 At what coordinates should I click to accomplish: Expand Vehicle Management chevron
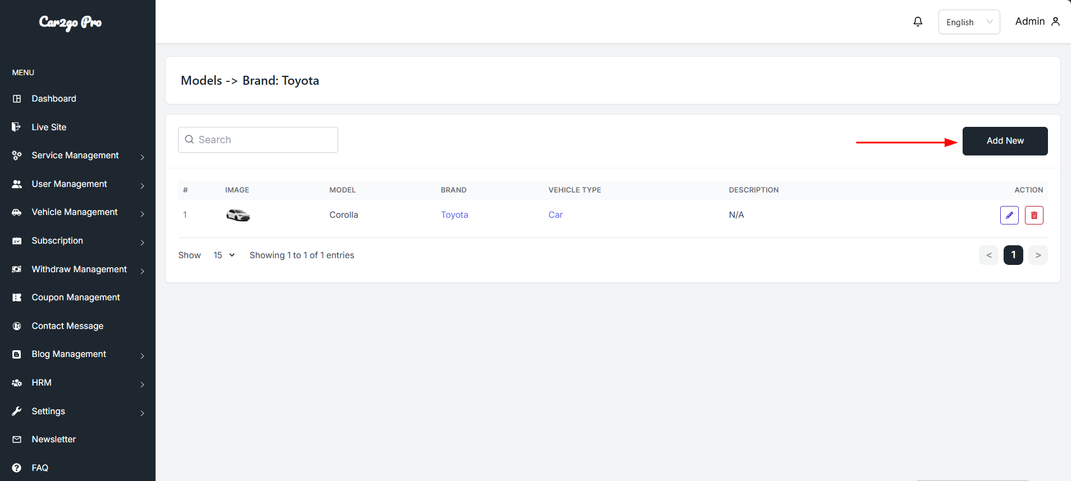[x=143, y=214]
